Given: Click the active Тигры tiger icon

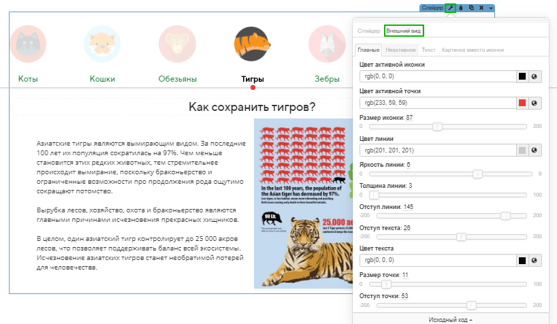Looking at the screenshot, I should 252,44.
